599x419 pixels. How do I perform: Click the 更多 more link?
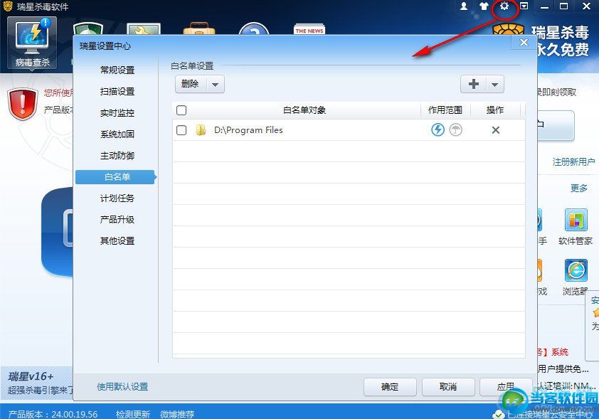pos(579,189)
